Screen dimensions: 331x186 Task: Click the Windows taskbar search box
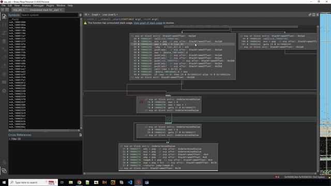[x=33, y=182]
